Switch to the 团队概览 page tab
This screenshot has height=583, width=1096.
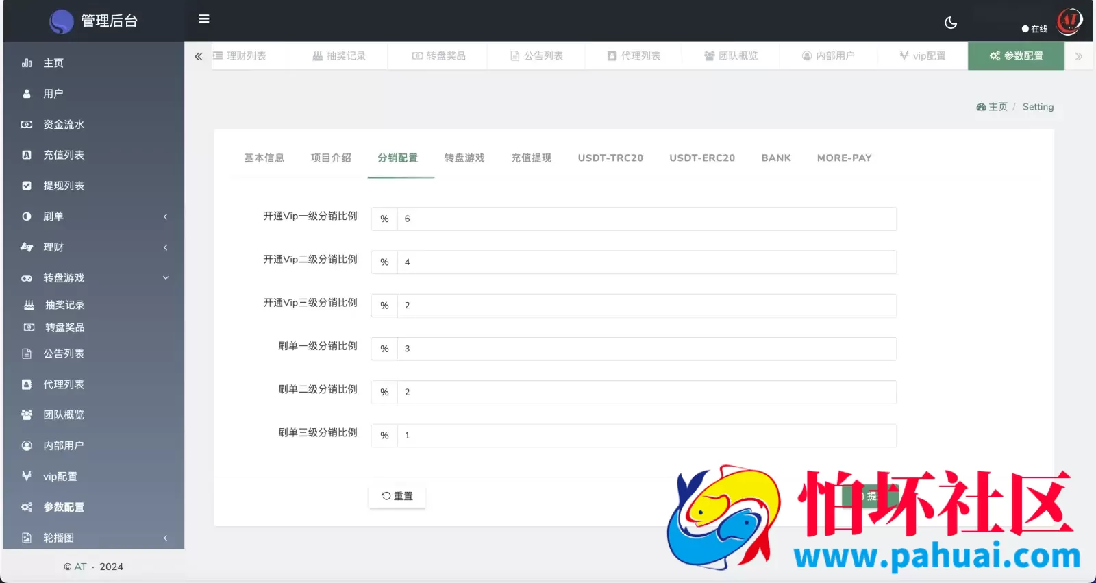[731, 56]
